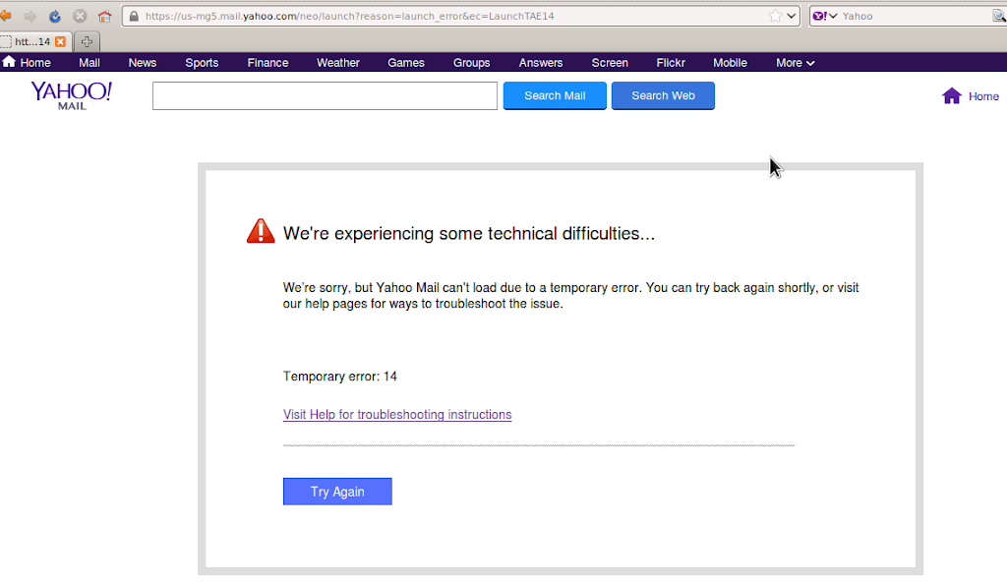This screenshot has width=1007, height=585.
Task: Open Flickr in the Yahoo navigation bar
Action: pyautogui.click(x=671, y=62)
